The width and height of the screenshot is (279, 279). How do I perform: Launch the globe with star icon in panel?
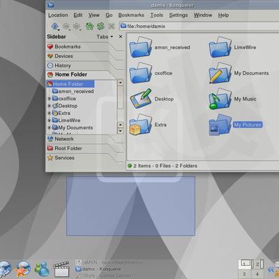(22, 269)
